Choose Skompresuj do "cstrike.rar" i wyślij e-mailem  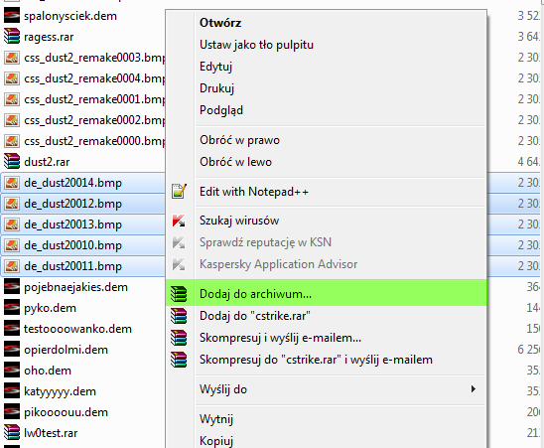316,360
